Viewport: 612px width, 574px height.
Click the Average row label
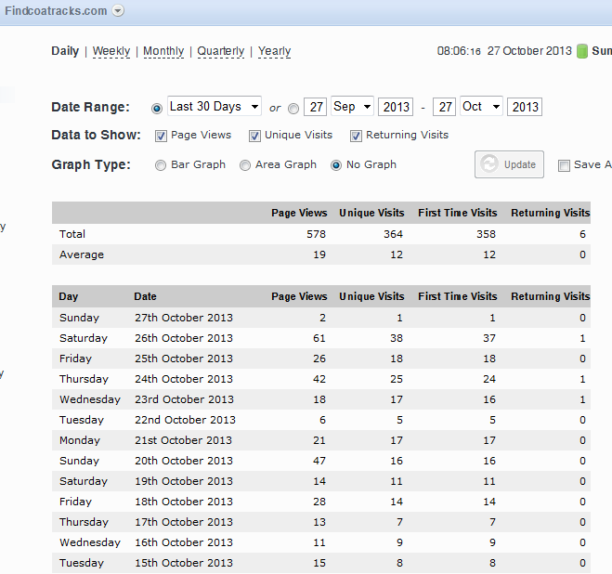pos(82,254)
